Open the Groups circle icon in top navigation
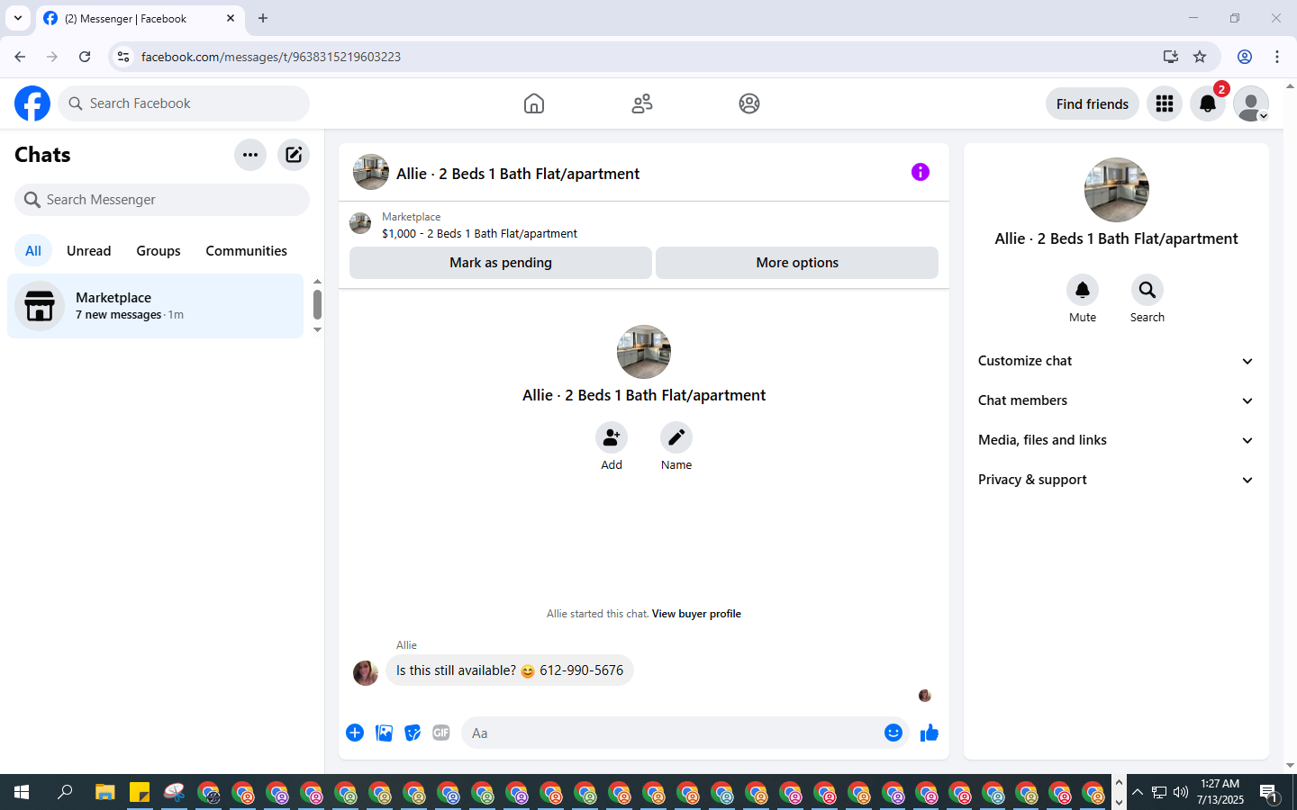The image size is (1297, 810). pyautogui.click(x=749, y=103)
